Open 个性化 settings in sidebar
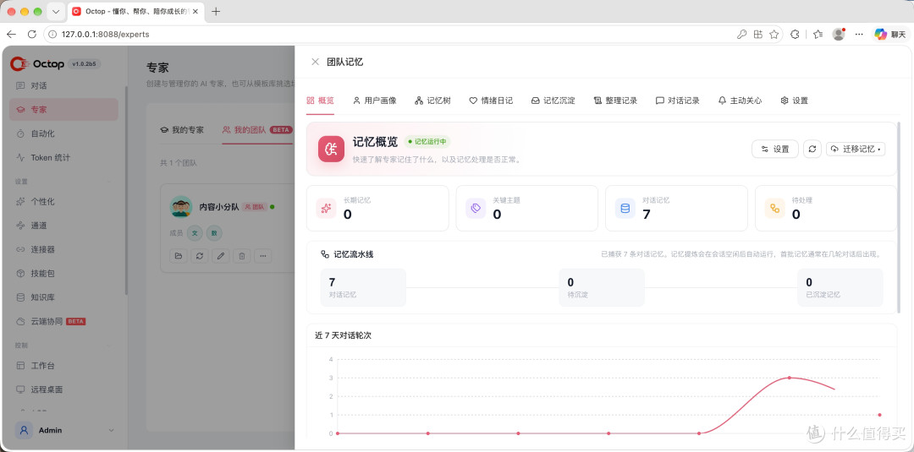Screen dimensions: 914x452 63,201
